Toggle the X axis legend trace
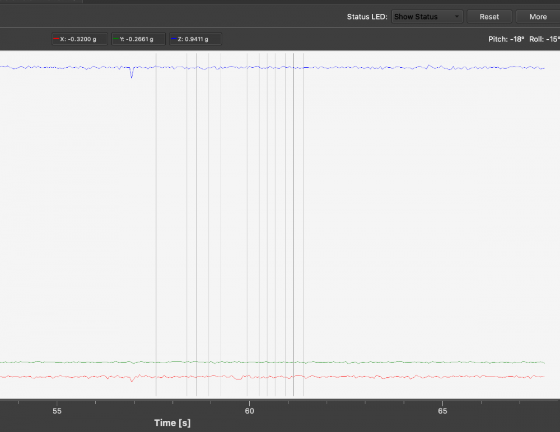The height and width of the screenshot is (432, 560). pos(79,39)
